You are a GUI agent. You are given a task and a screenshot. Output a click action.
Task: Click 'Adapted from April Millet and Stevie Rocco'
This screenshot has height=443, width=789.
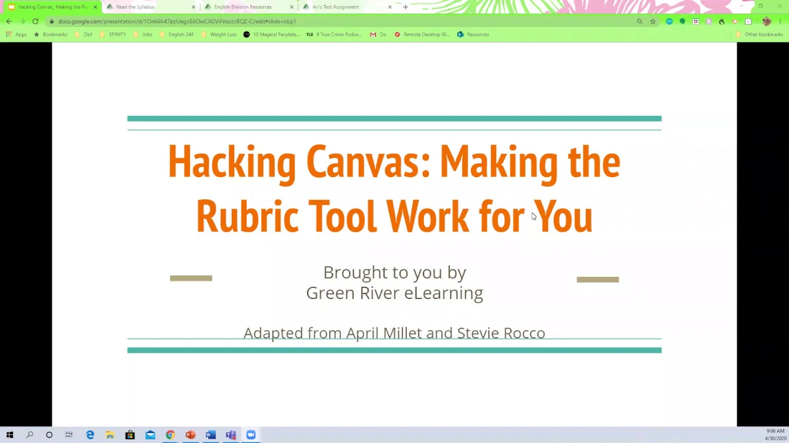click(x=394, y=333)
